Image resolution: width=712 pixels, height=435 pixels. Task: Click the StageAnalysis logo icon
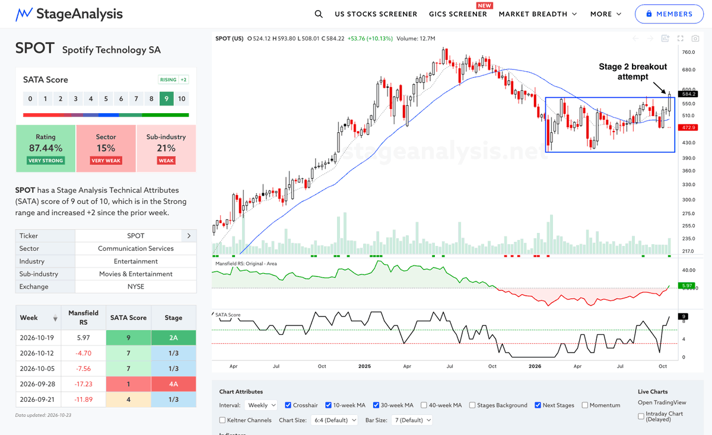tap(24, 14)
